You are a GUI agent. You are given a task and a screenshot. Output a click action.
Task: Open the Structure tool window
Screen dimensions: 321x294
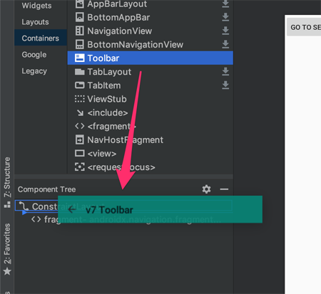(7, 182)
